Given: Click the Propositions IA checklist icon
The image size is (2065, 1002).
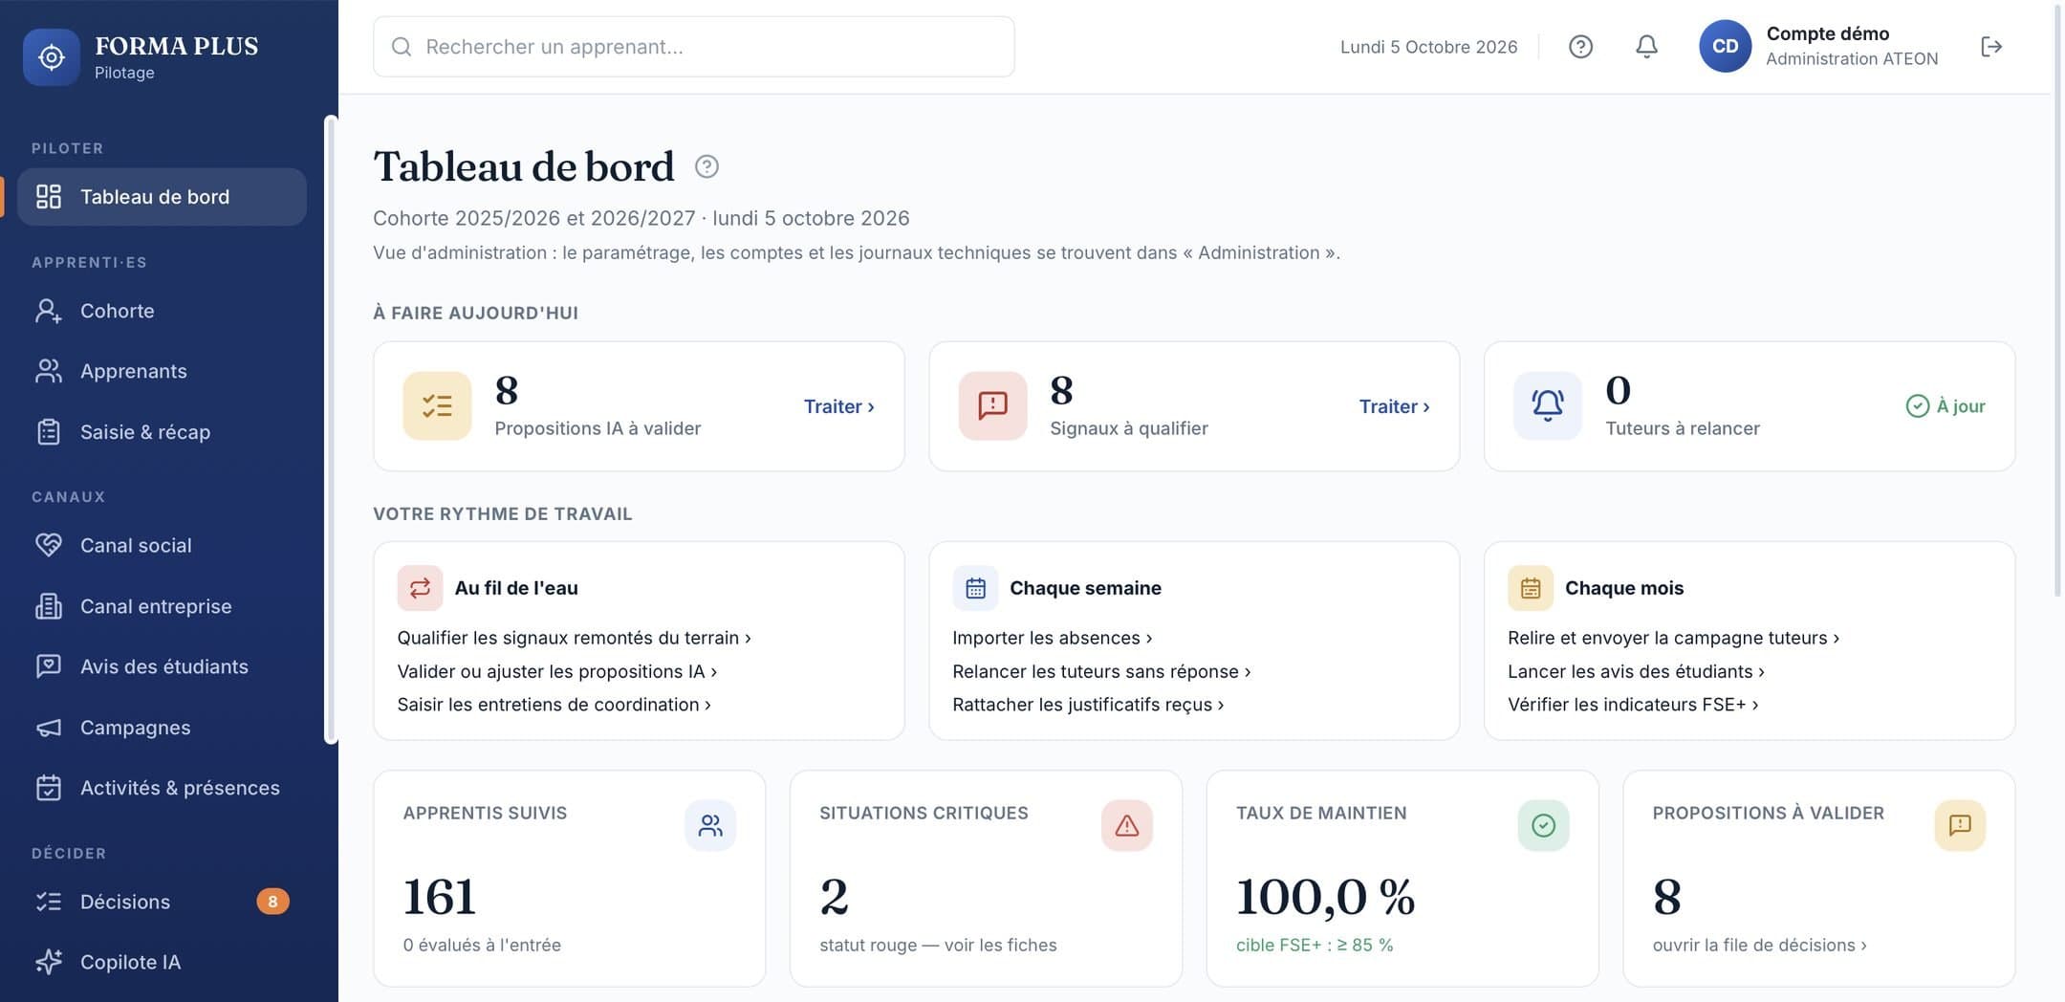Looking at the screenshot, I should coord(437,405).
